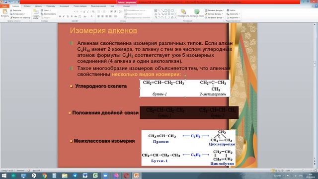Open the Arrange (Упорядочить) button
Screen dimensions: 318x179
(x=183, y=13)
